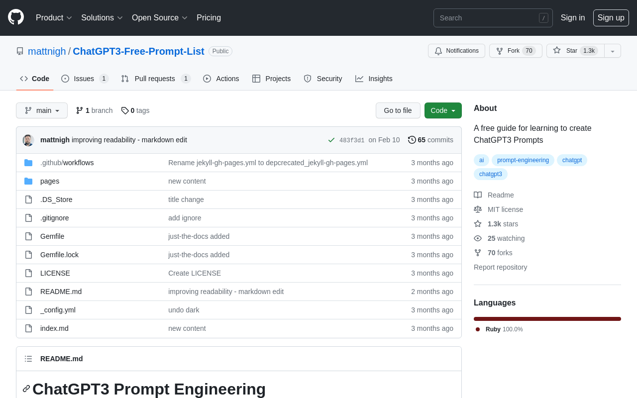
Task: Open the mattnigh owner link
Action: pos(47,51)
